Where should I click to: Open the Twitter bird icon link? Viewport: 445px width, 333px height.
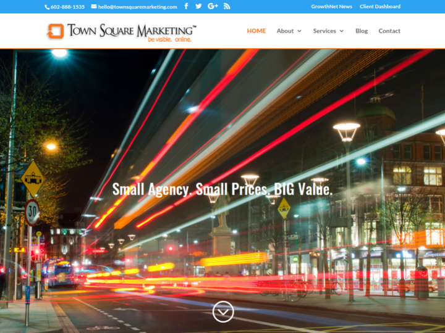click(x=198, y=6)
